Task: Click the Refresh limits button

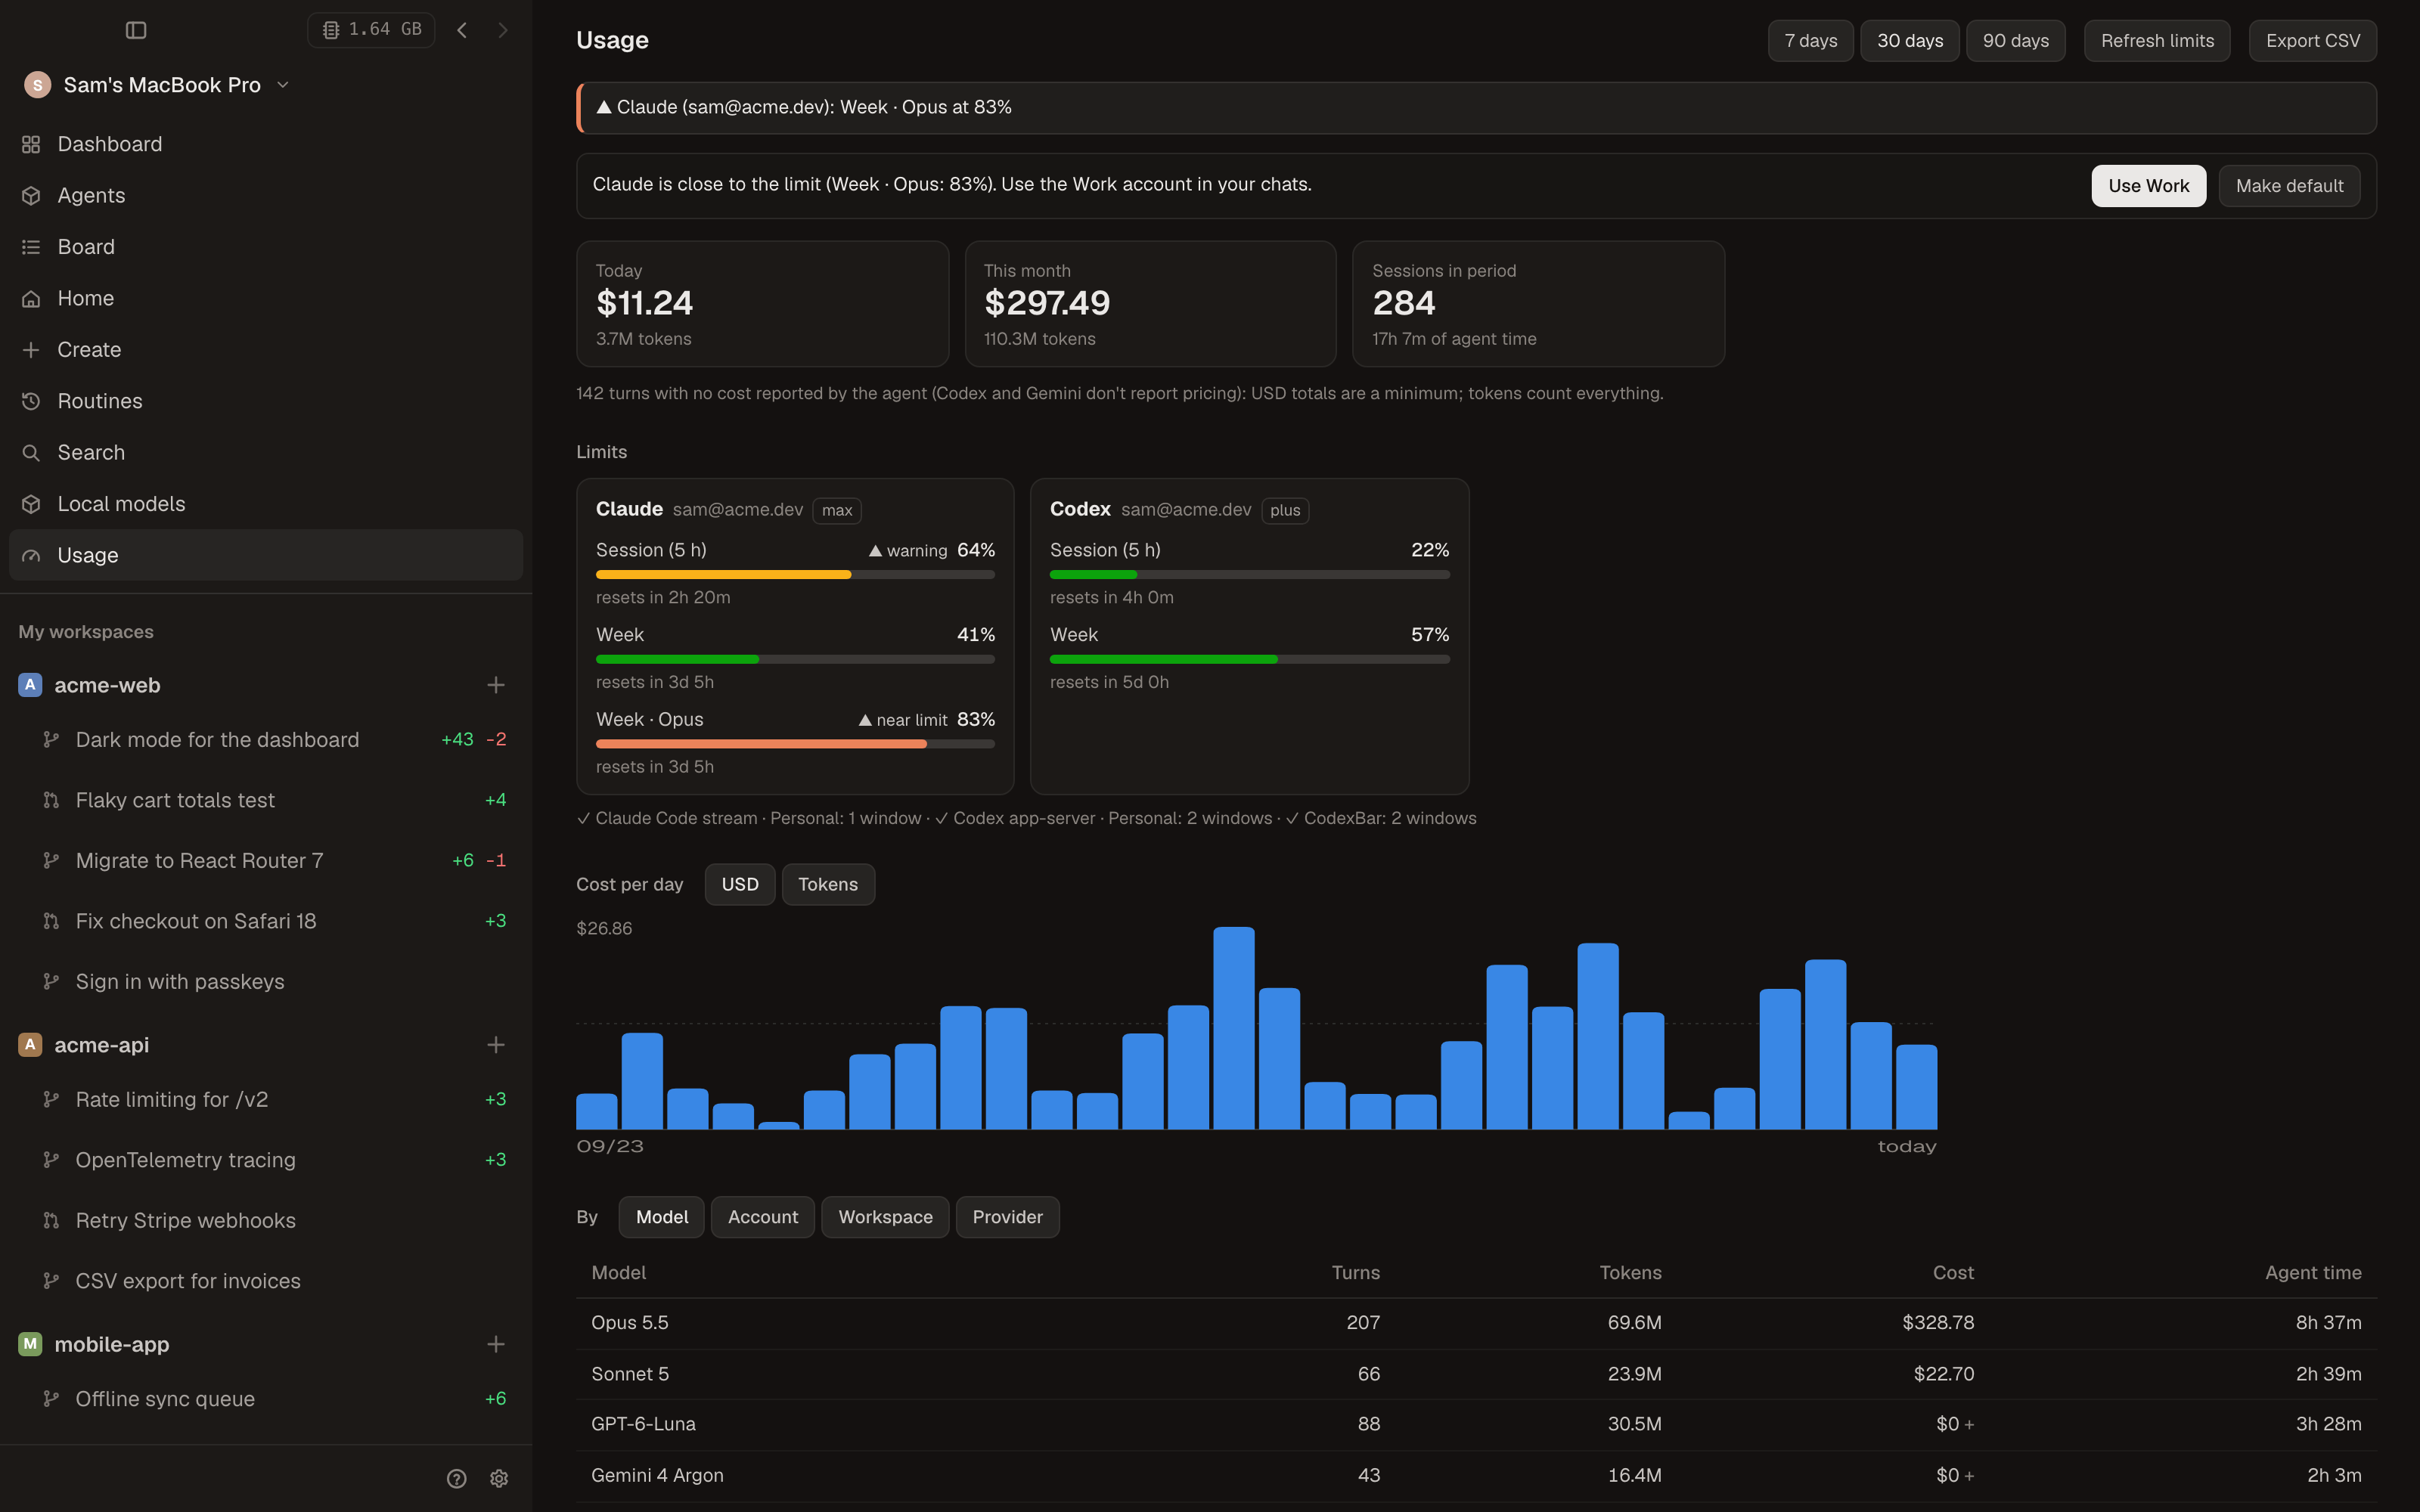Action: pyautogui.click(x=2157, y=41)
